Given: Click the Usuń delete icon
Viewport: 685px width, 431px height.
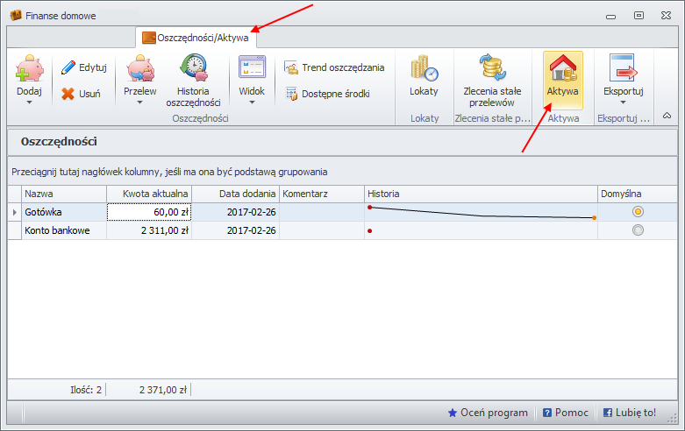Looking at the screenshot, I should 68,93.
